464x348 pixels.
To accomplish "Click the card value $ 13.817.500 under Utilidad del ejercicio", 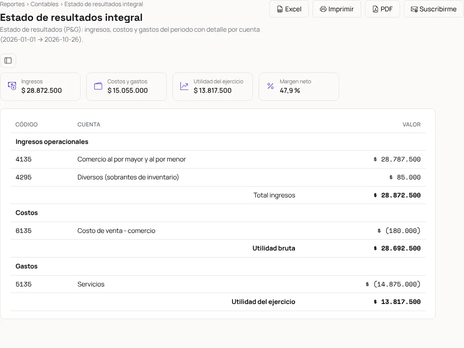I will (213, 90).
